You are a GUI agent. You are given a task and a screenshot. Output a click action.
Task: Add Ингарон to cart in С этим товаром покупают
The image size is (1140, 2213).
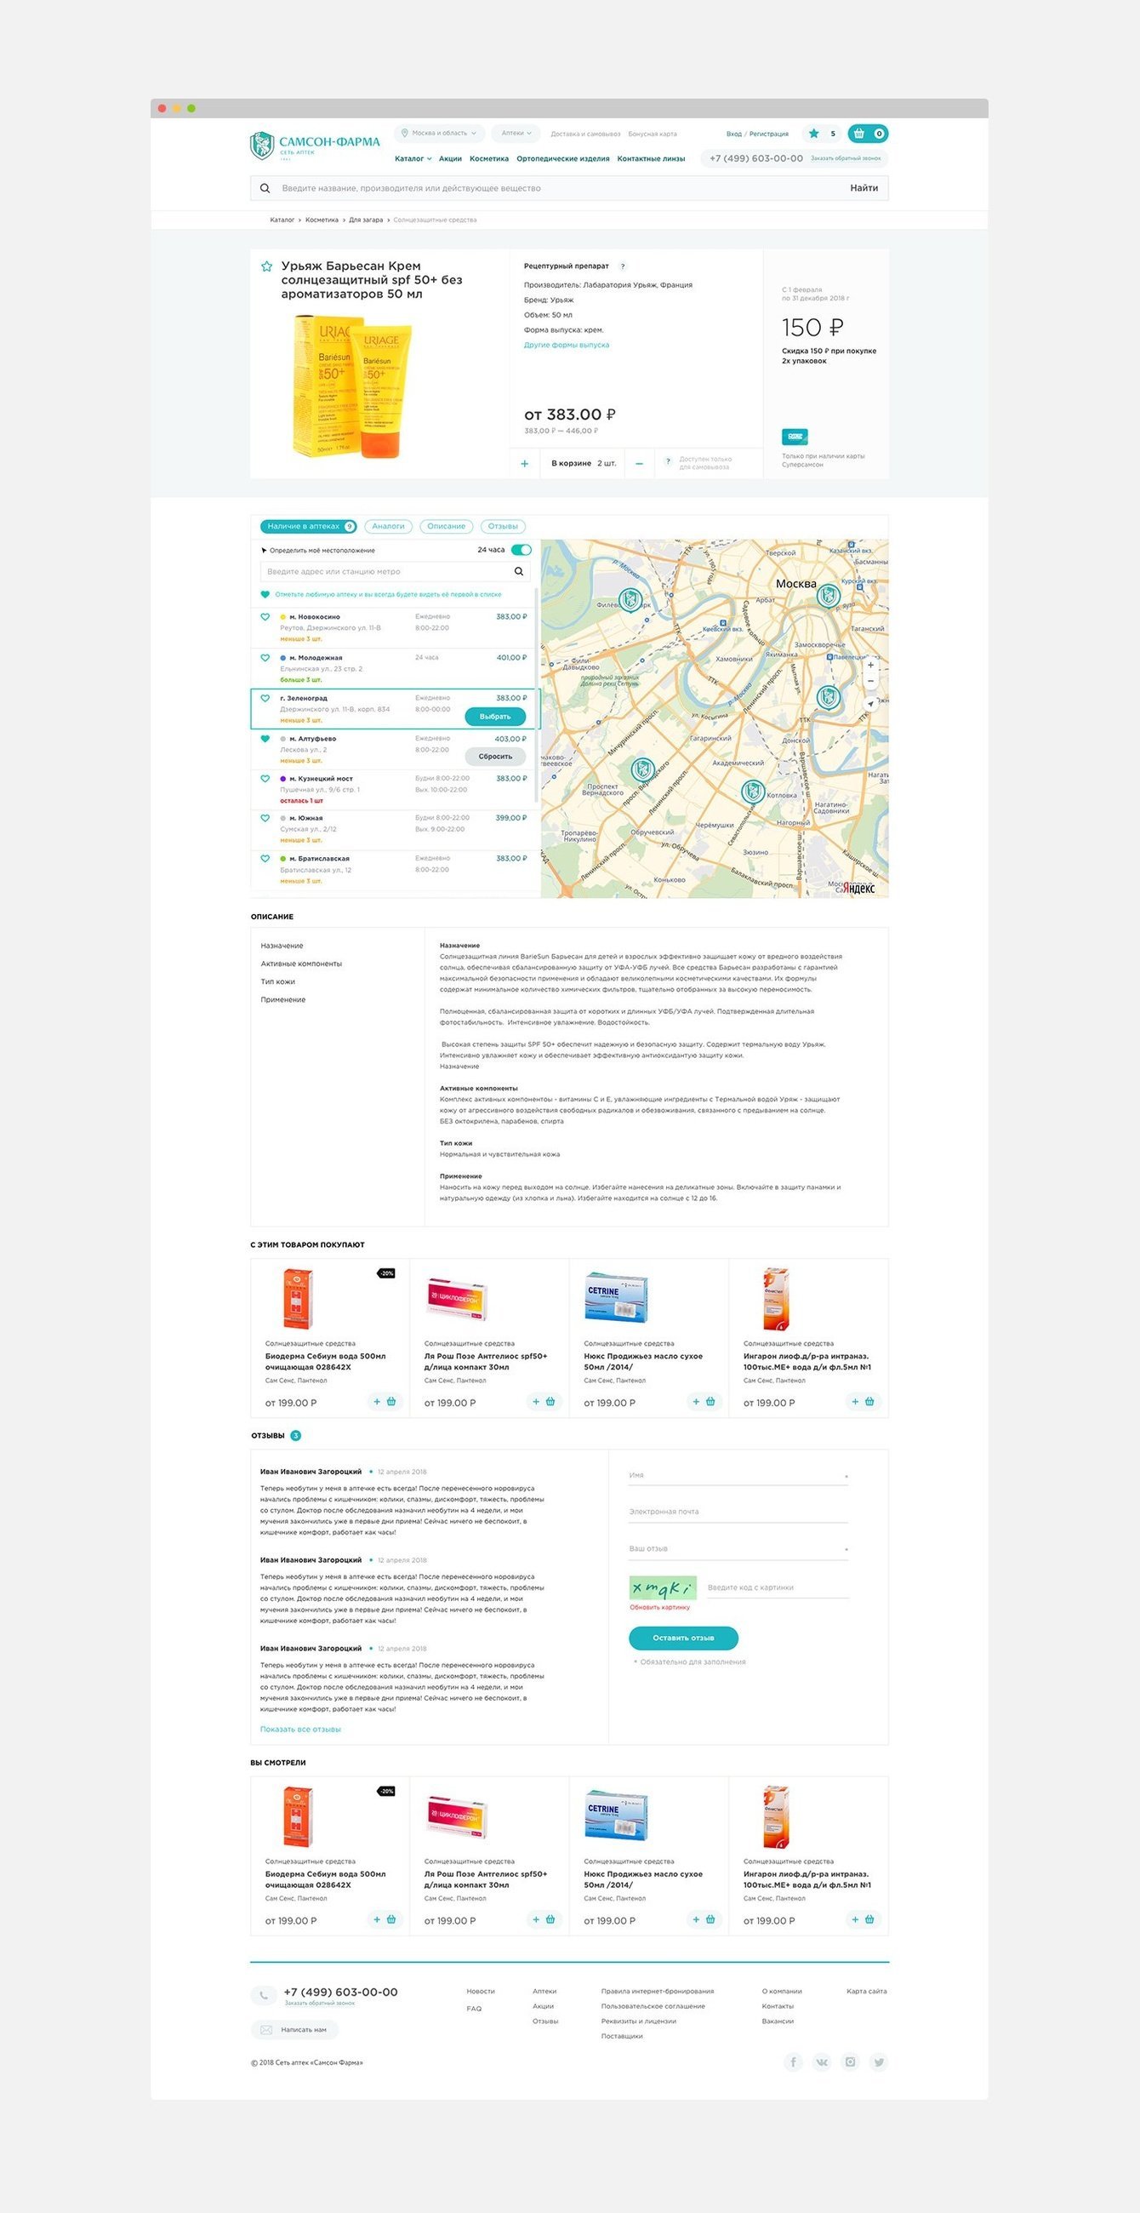click(863, 1401)
